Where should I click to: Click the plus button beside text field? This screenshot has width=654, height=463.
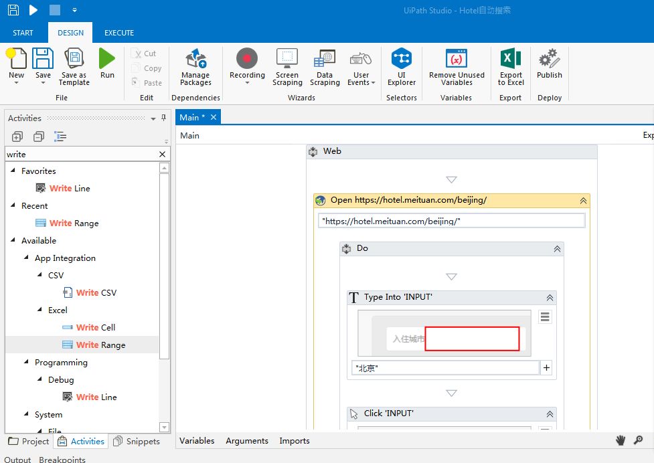(x=546, y=368)
